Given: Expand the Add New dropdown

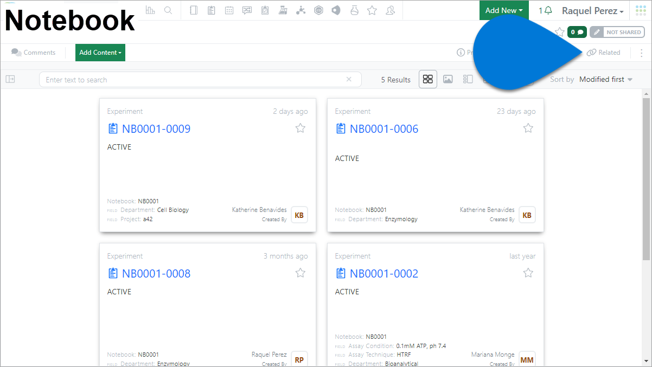Looking at the screenshot, I should [504, 10].
